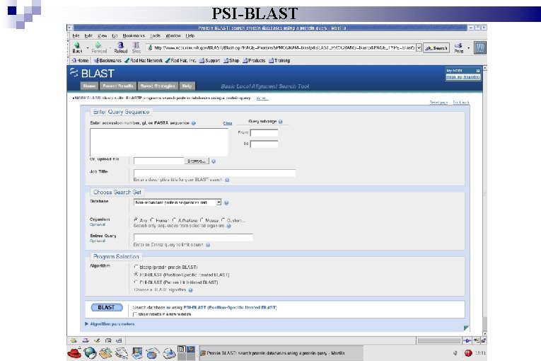Switch to the Saved Strategies tab
Viewport: 541px width, 361px height.
click(x=158, y=86)
